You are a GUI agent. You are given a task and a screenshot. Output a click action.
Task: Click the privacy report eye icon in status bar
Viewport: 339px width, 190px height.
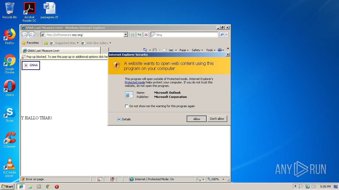pos(113,179)
